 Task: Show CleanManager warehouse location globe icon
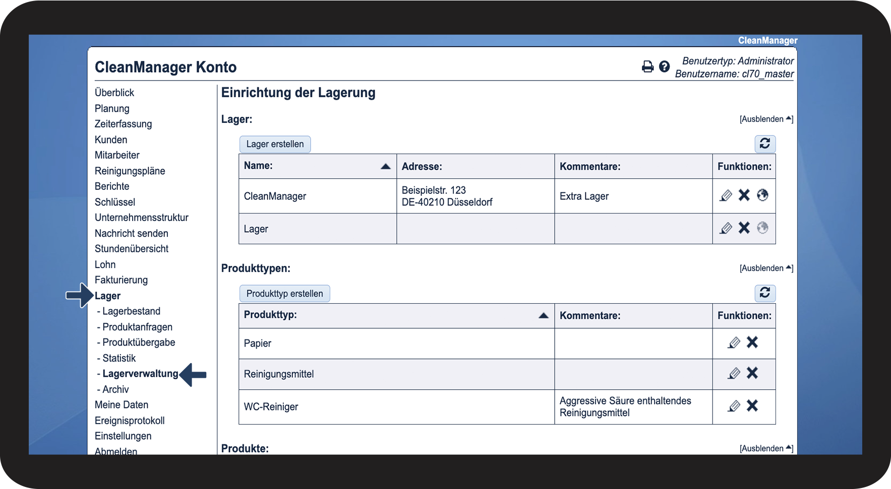[762, 195]
